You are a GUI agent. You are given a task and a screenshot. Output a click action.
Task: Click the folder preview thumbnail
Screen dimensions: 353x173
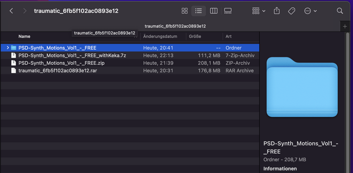coord(302,87)
